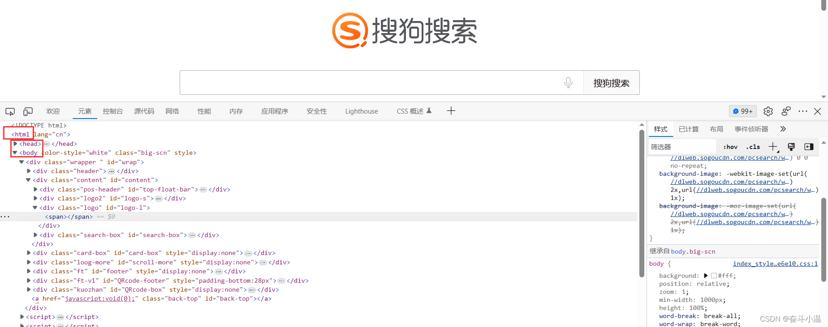Open DevTools settings gear

tap(768, 111)
